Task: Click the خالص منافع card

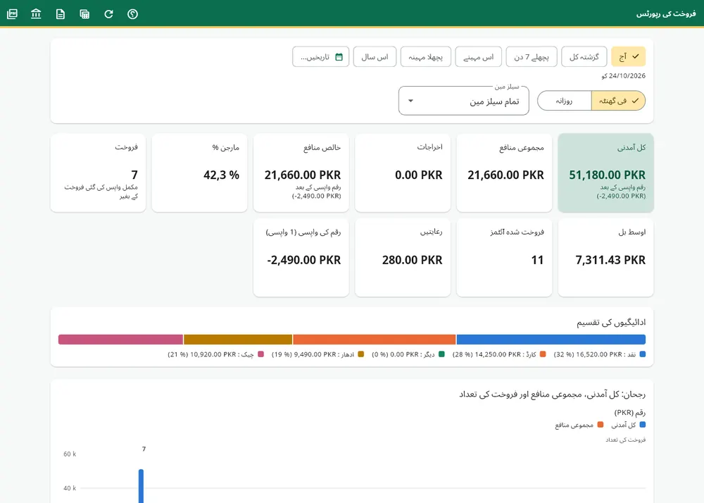Action: pyautogui.click(x=301, y=173)
